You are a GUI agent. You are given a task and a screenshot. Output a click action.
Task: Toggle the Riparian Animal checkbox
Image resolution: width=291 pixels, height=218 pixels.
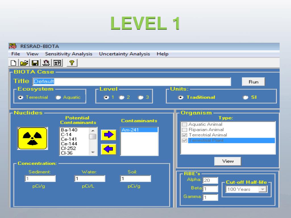click(x=184, y=130)
